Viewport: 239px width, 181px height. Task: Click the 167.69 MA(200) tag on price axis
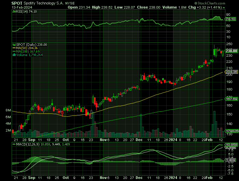pyautogui.click(x=231, y=99)
